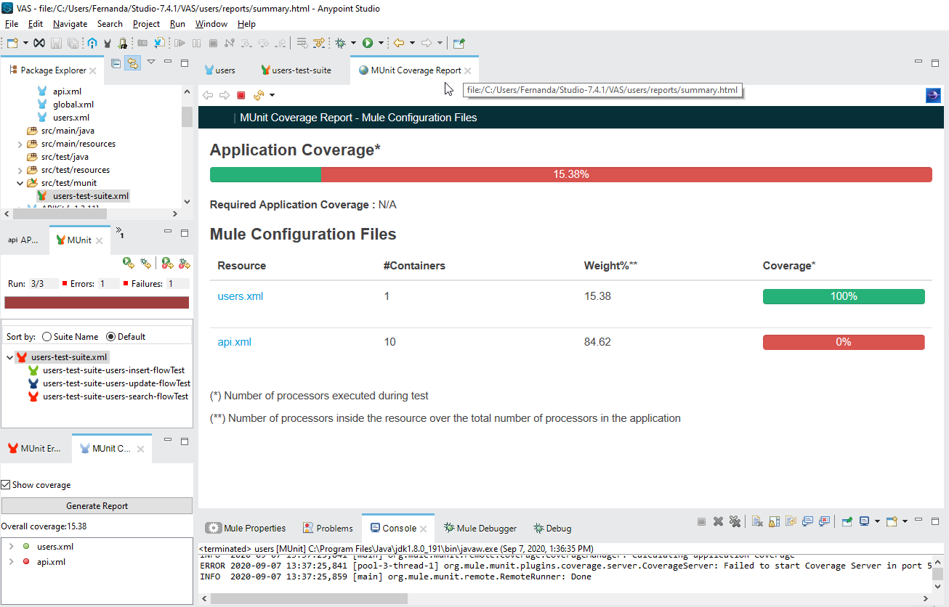Screen dimensions: 949x607
Task: Rerun only the failed tests
Action: (x=166, y=262)
